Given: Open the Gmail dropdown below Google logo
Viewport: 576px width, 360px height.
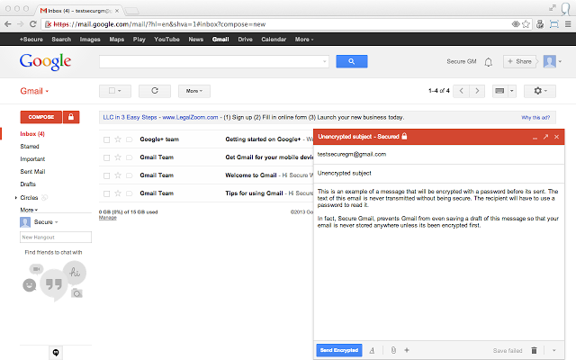Looking at the screenshot, I should point(34,92).
